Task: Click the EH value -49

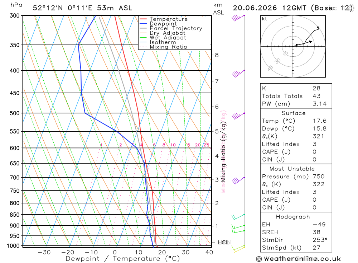Action: pos(319,225)
